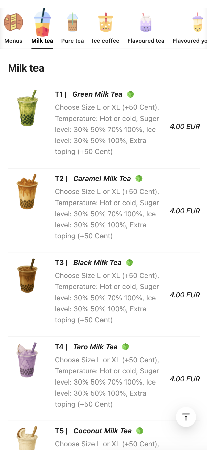The width and height of the screenshot is (207, 450).
Task: Click the Flavoured tea bottle icon
Action: coord(146,23)
